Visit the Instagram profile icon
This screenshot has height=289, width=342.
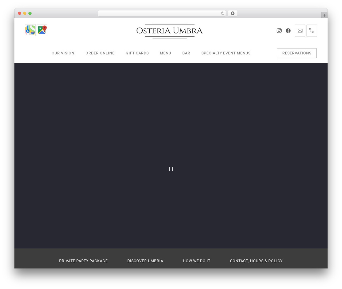point(279,31)
